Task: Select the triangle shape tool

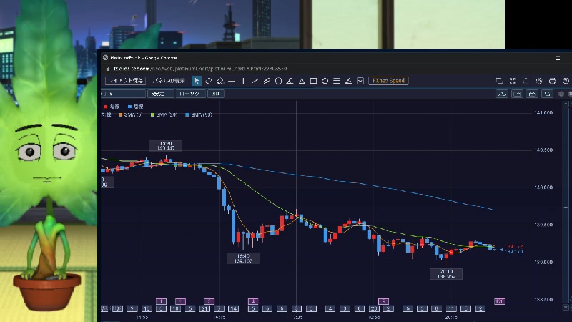Action: [302, 81]
